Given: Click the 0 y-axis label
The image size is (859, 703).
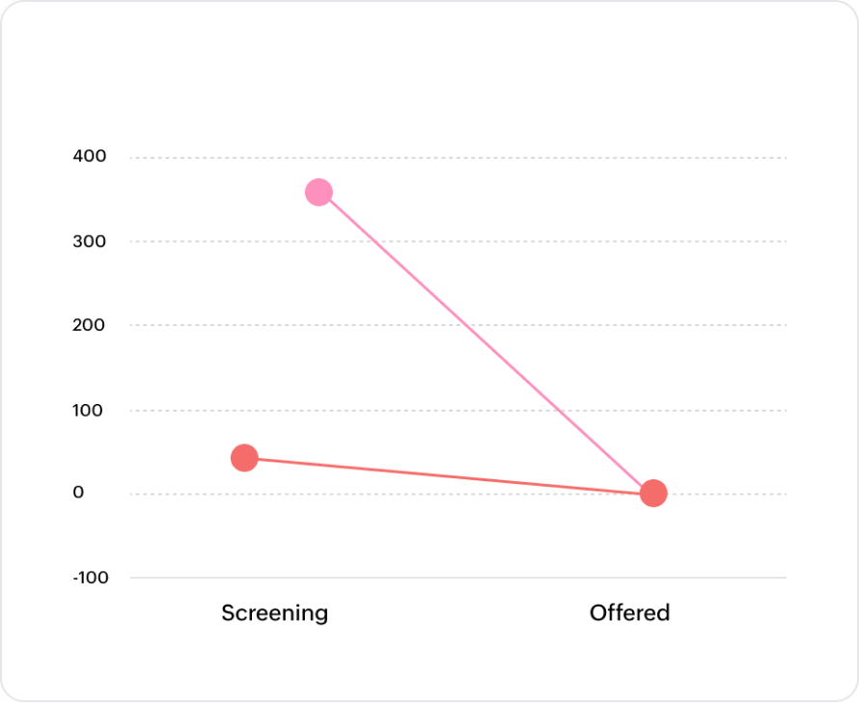Looking at the screenshot, I should (x=78, y=493).
